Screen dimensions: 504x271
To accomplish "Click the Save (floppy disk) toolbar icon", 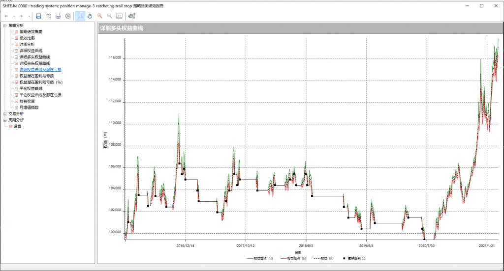I will (x=38, y=16).
